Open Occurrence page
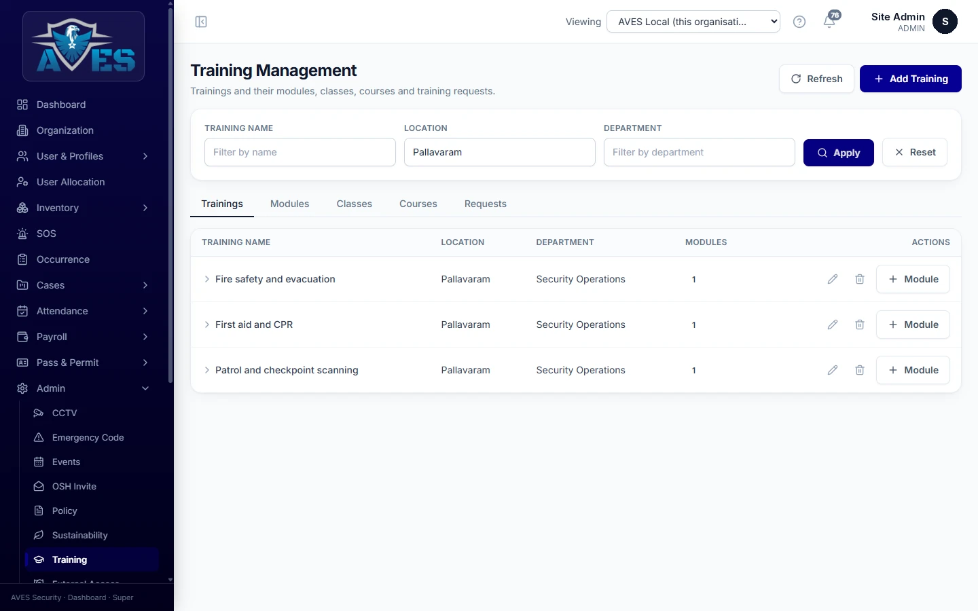 click(x=84, y=259)
